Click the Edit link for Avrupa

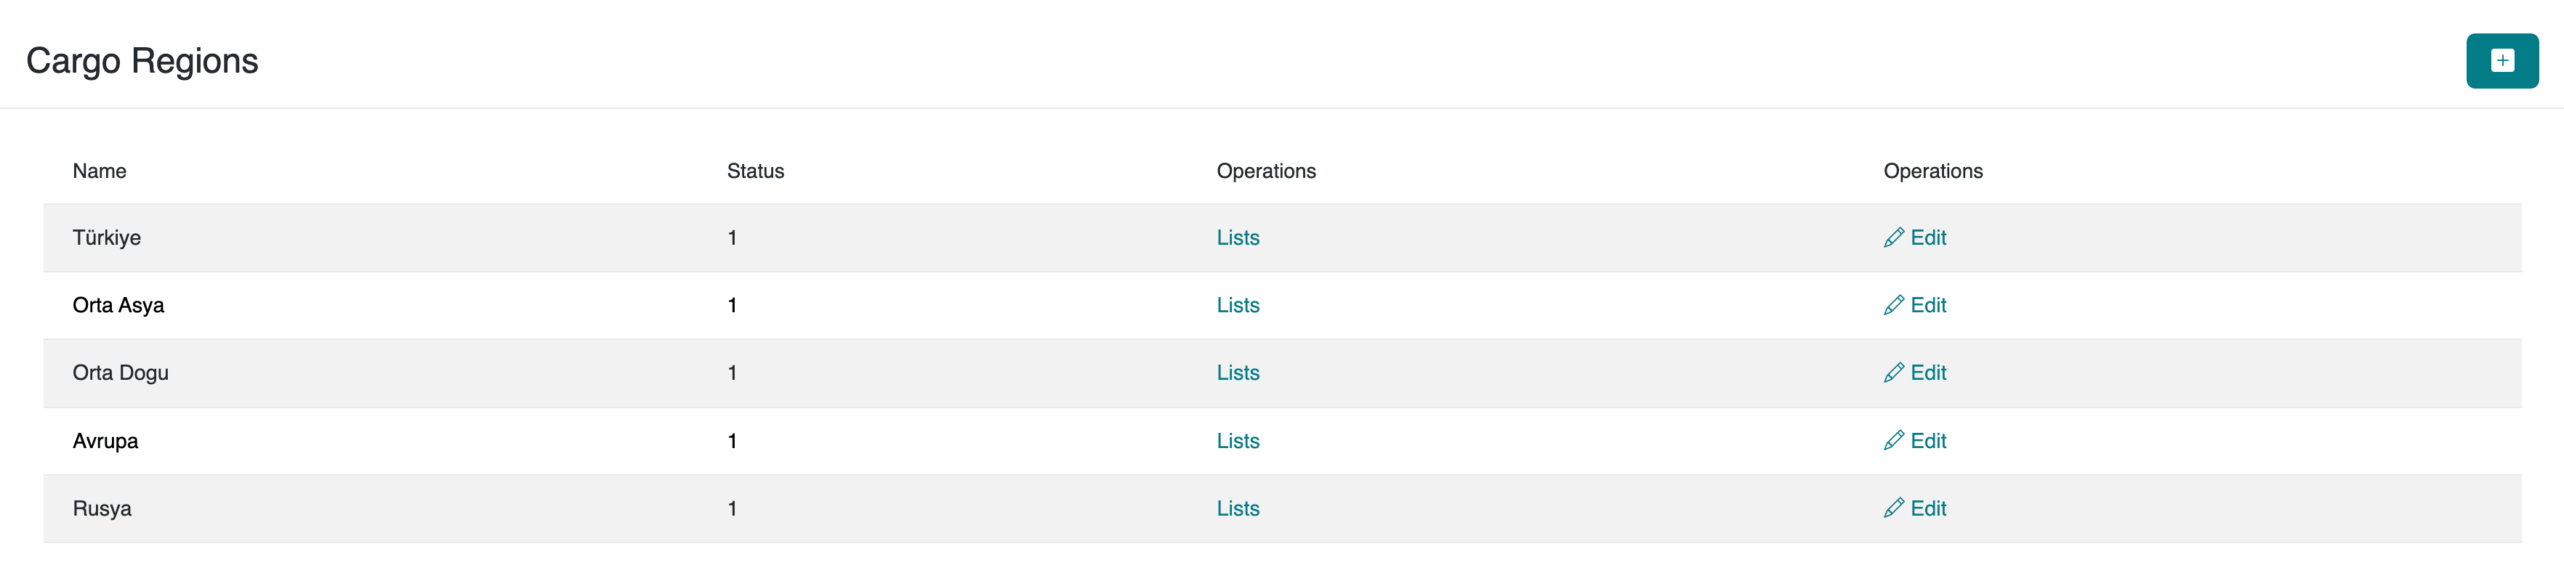point(1928,441)
